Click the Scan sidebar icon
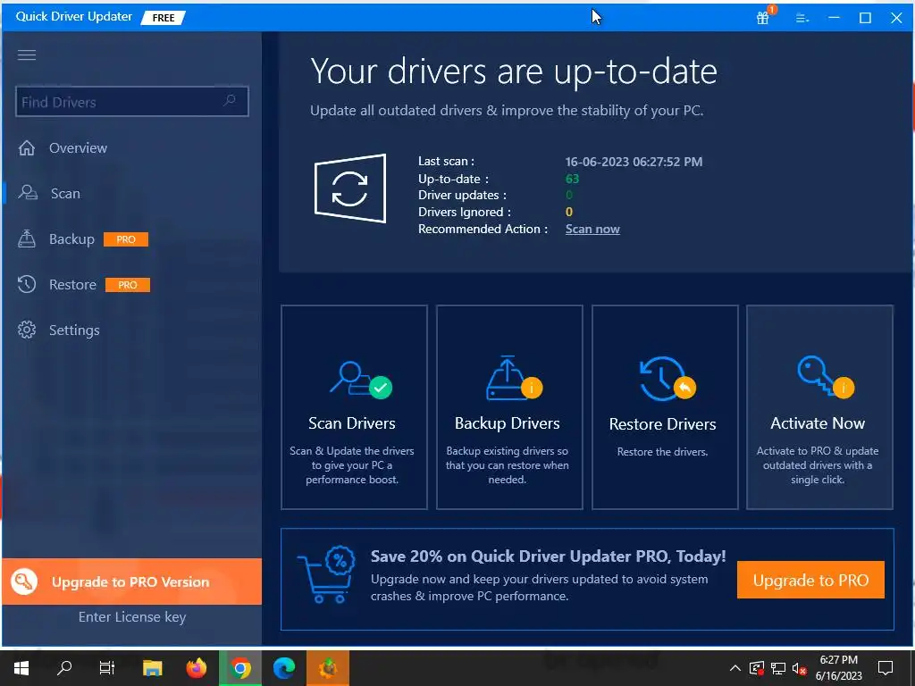This screenshot has width=915, height=686. pos(28,193)
